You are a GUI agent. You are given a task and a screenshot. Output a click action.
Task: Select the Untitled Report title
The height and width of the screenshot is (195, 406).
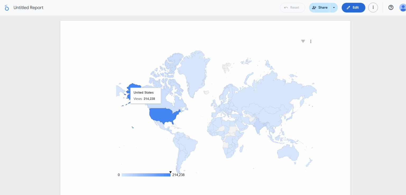(x=28, y=7)
